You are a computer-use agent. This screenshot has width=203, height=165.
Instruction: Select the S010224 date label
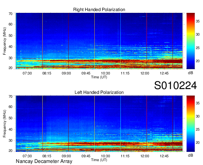[x=176, y=85]
